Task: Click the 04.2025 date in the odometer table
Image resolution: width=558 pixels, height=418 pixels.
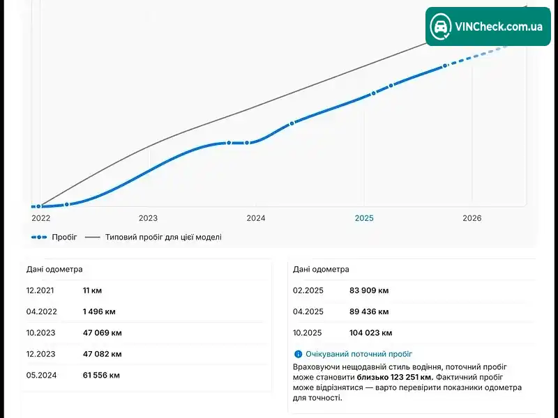Action: click(x=308, y=311)
